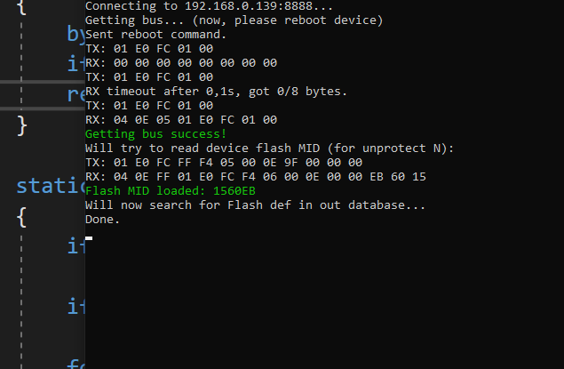Click the "fo" code fragment at the bottom
This screenshot has width=564, height=369.
point(76,363)
